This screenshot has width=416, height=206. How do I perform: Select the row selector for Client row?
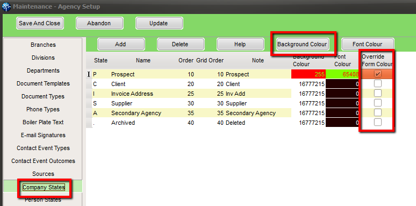[89, 84]
